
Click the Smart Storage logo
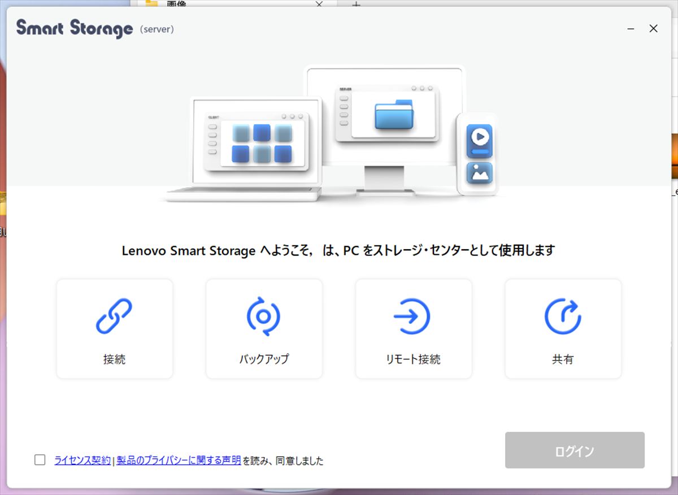point(75,28)
